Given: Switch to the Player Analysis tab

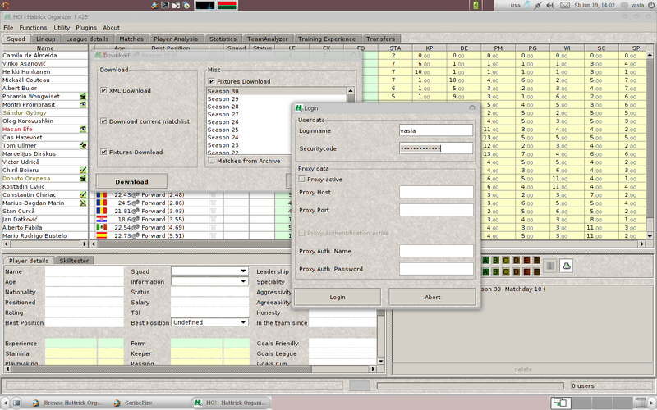Looking at the screenshot, I should pos(176,39).
